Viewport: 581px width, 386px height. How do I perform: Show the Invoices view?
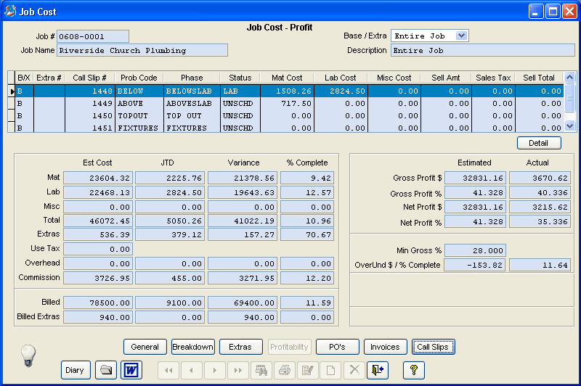pos(386,347)
